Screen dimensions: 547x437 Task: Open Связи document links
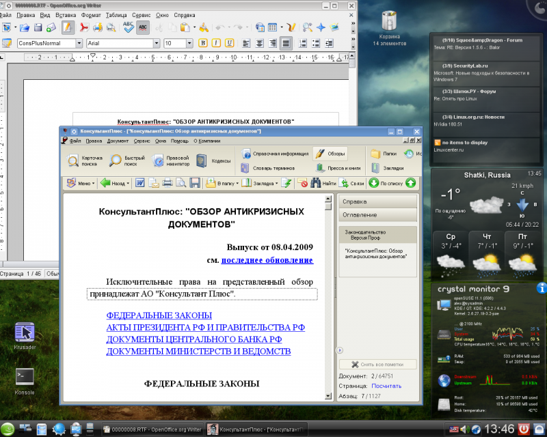pyautogui.click(x=351, y=183)
